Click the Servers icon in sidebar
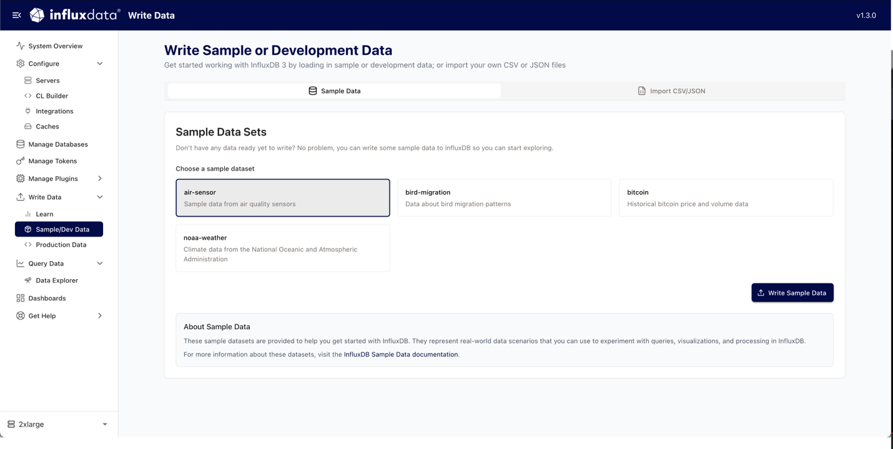The height and width of the screenshot is (449, 893). [28, 81]
